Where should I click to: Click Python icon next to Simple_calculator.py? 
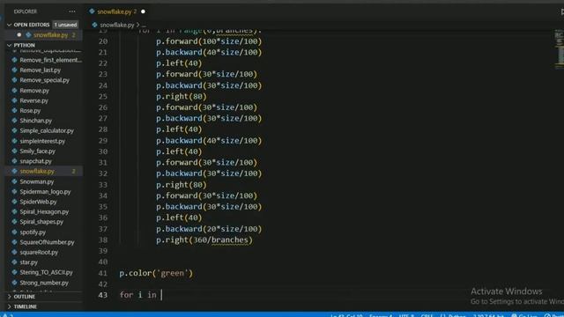pos(15,131)
